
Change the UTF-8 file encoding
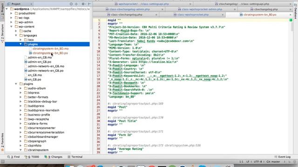click(259, 162)
